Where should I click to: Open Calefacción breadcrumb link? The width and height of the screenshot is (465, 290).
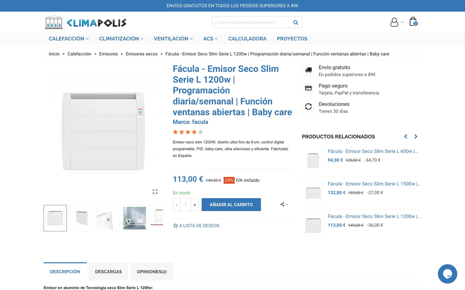(x=79, y=54)
